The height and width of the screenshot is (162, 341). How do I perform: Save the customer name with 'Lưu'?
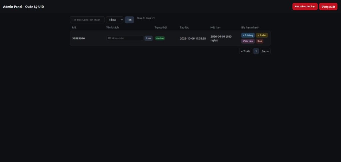point(149,38)
